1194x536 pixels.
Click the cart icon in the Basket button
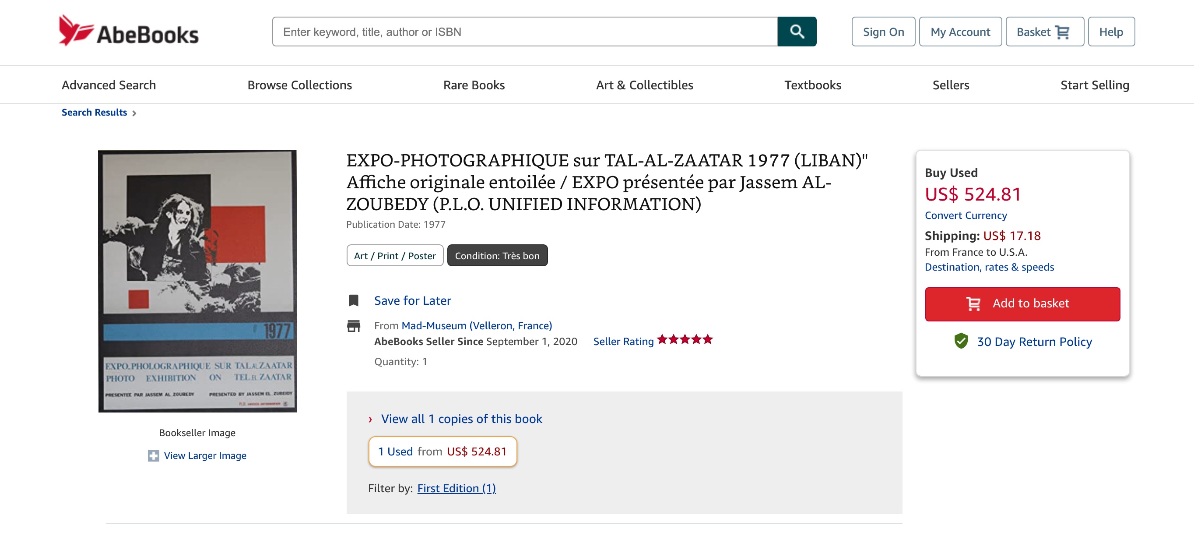coord(1062,32)
